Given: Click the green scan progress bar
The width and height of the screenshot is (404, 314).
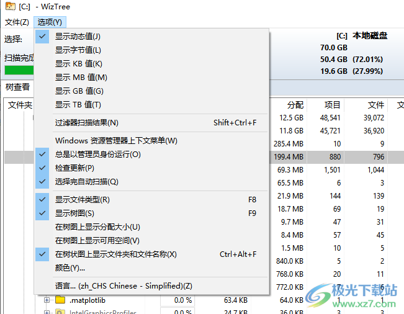Looking at the screenshot, I should point(19,70).
